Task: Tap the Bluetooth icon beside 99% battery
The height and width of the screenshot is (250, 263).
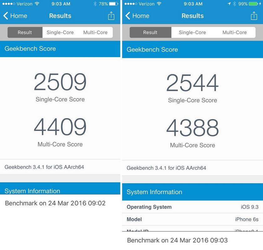Action: coord(234,4)
